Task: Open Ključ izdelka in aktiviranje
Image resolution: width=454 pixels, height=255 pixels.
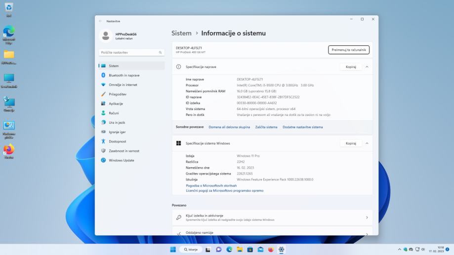Action: pos(272,218)
